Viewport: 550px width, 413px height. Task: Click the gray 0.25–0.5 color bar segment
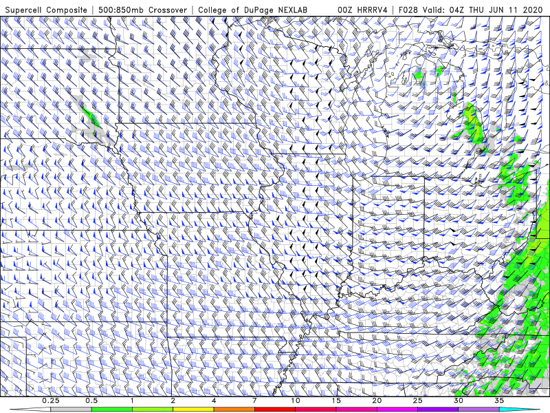point(71,410)
